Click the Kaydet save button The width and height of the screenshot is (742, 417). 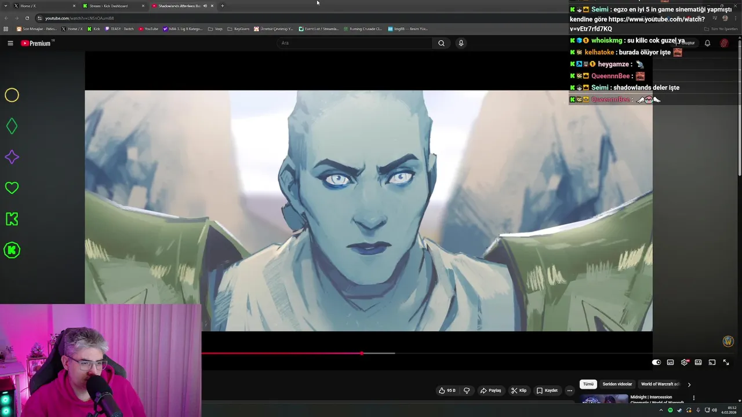click(x=547, y=390)
